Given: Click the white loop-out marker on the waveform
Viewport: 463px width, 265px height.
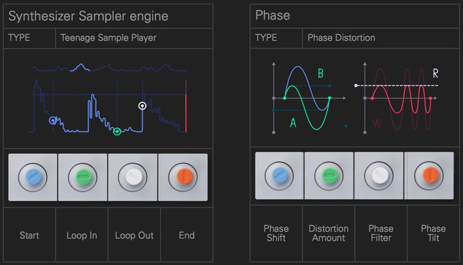Looking at the screenshot, I should click(x=142, y=106).
